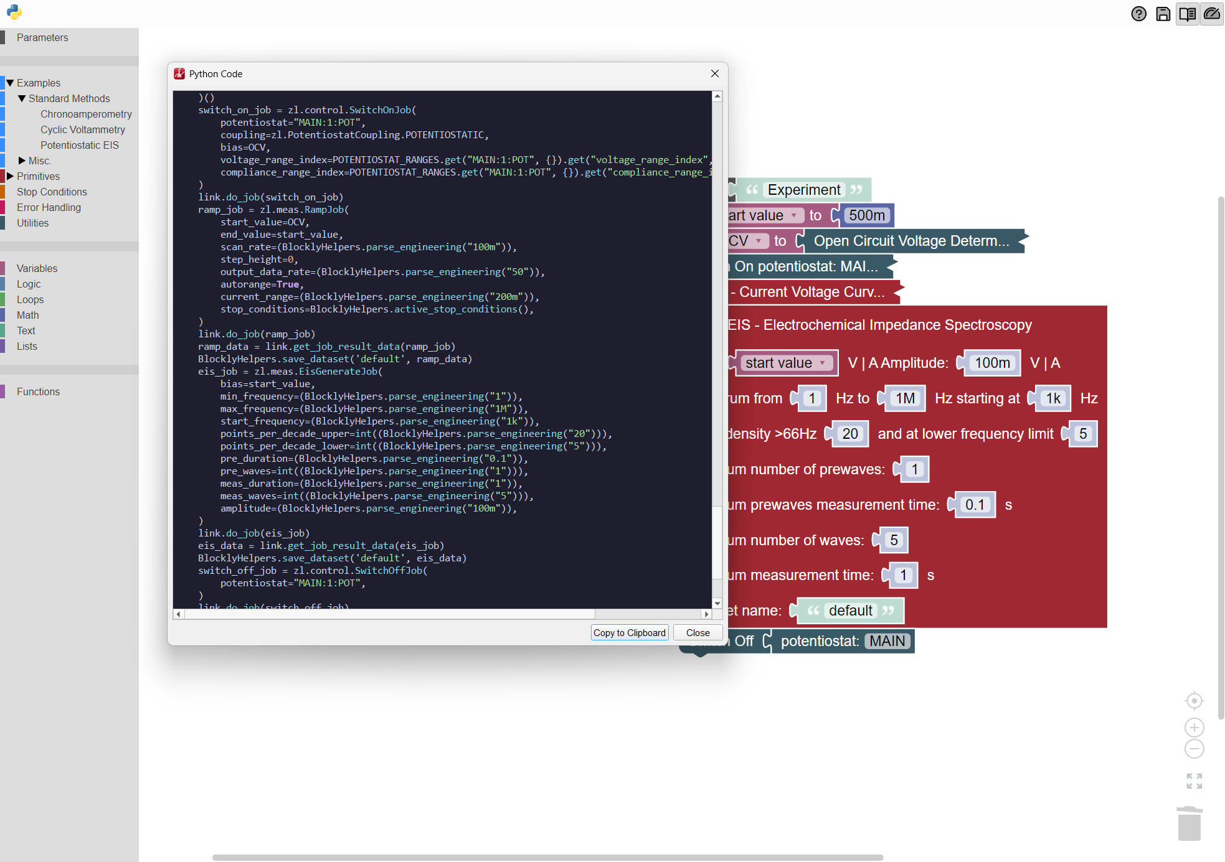Open the Loops category
The height and width of the screenshot is (862, 1225).
pyautogui.click(x=30, y=299)
